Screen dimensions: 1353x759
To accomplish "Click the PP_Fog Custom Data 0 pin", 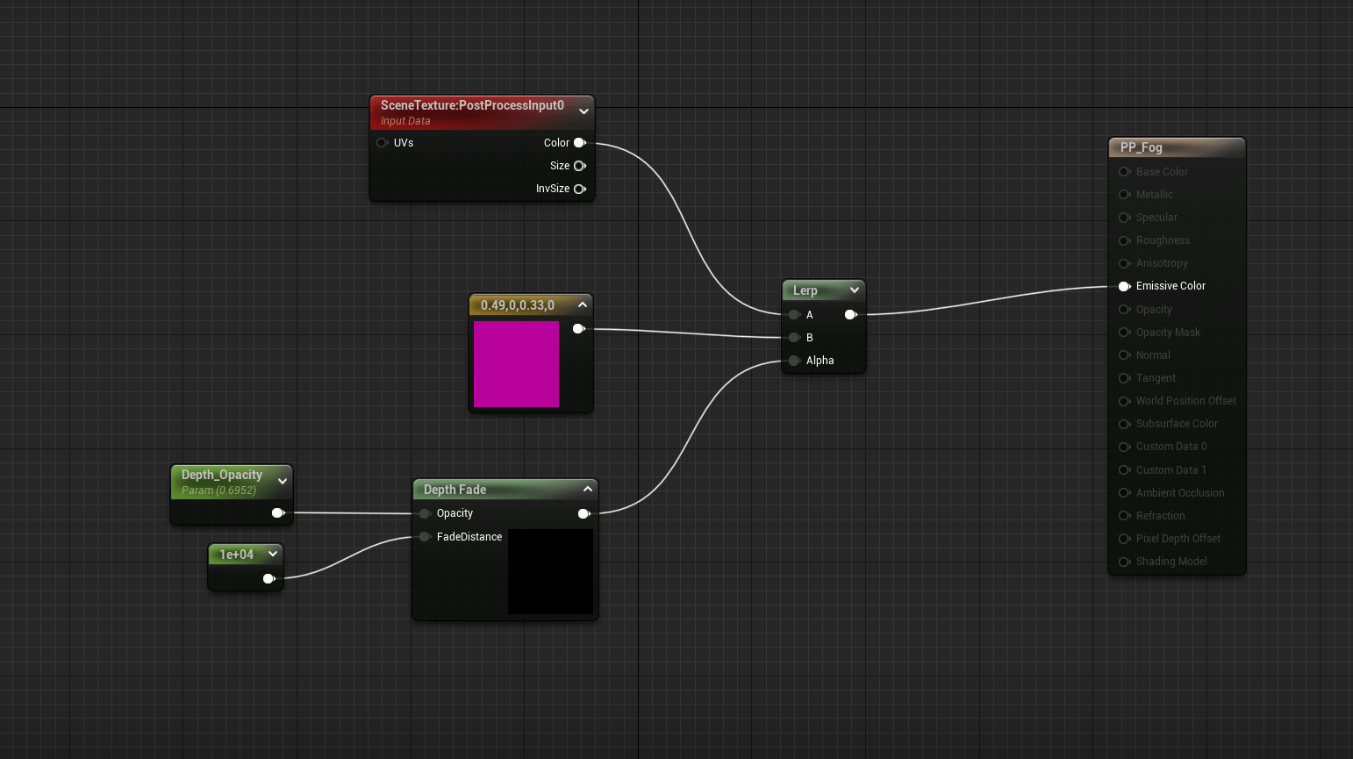I will (1124, 447).
